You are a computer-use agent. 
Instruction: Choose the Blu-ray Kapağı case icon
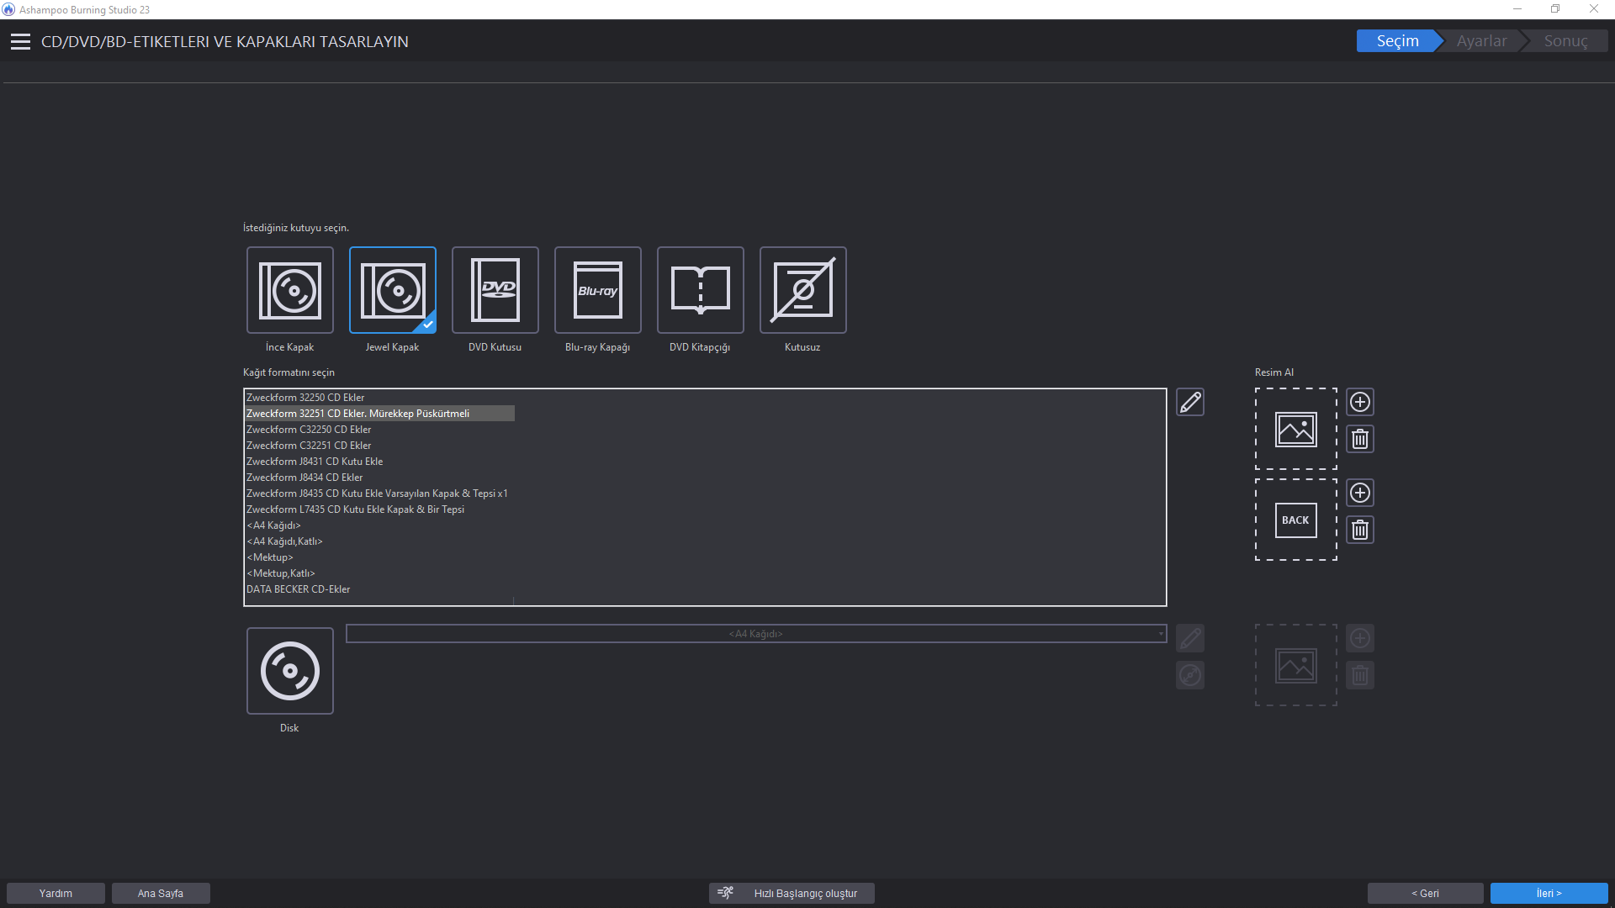[x=598, y=290]
